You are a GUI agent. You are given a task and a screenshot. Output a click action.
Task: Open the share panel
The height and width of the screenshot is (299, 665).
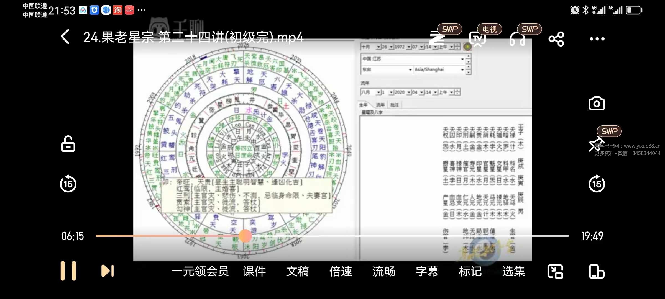[556, 39]
